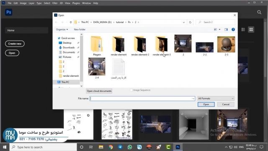Click the Search 2 field
The width and height of the screenshot is (268, 151).
coord(215,22)
